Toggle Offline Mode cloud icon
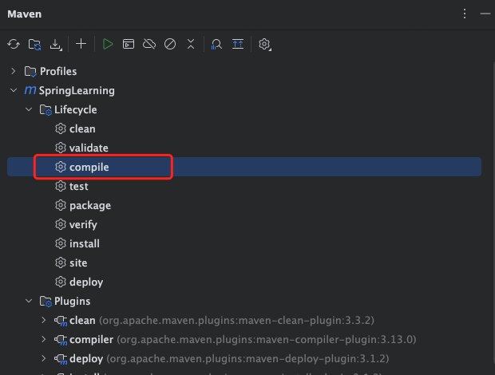The width and height of the screenshot is (495, 375). pos(149,44)
